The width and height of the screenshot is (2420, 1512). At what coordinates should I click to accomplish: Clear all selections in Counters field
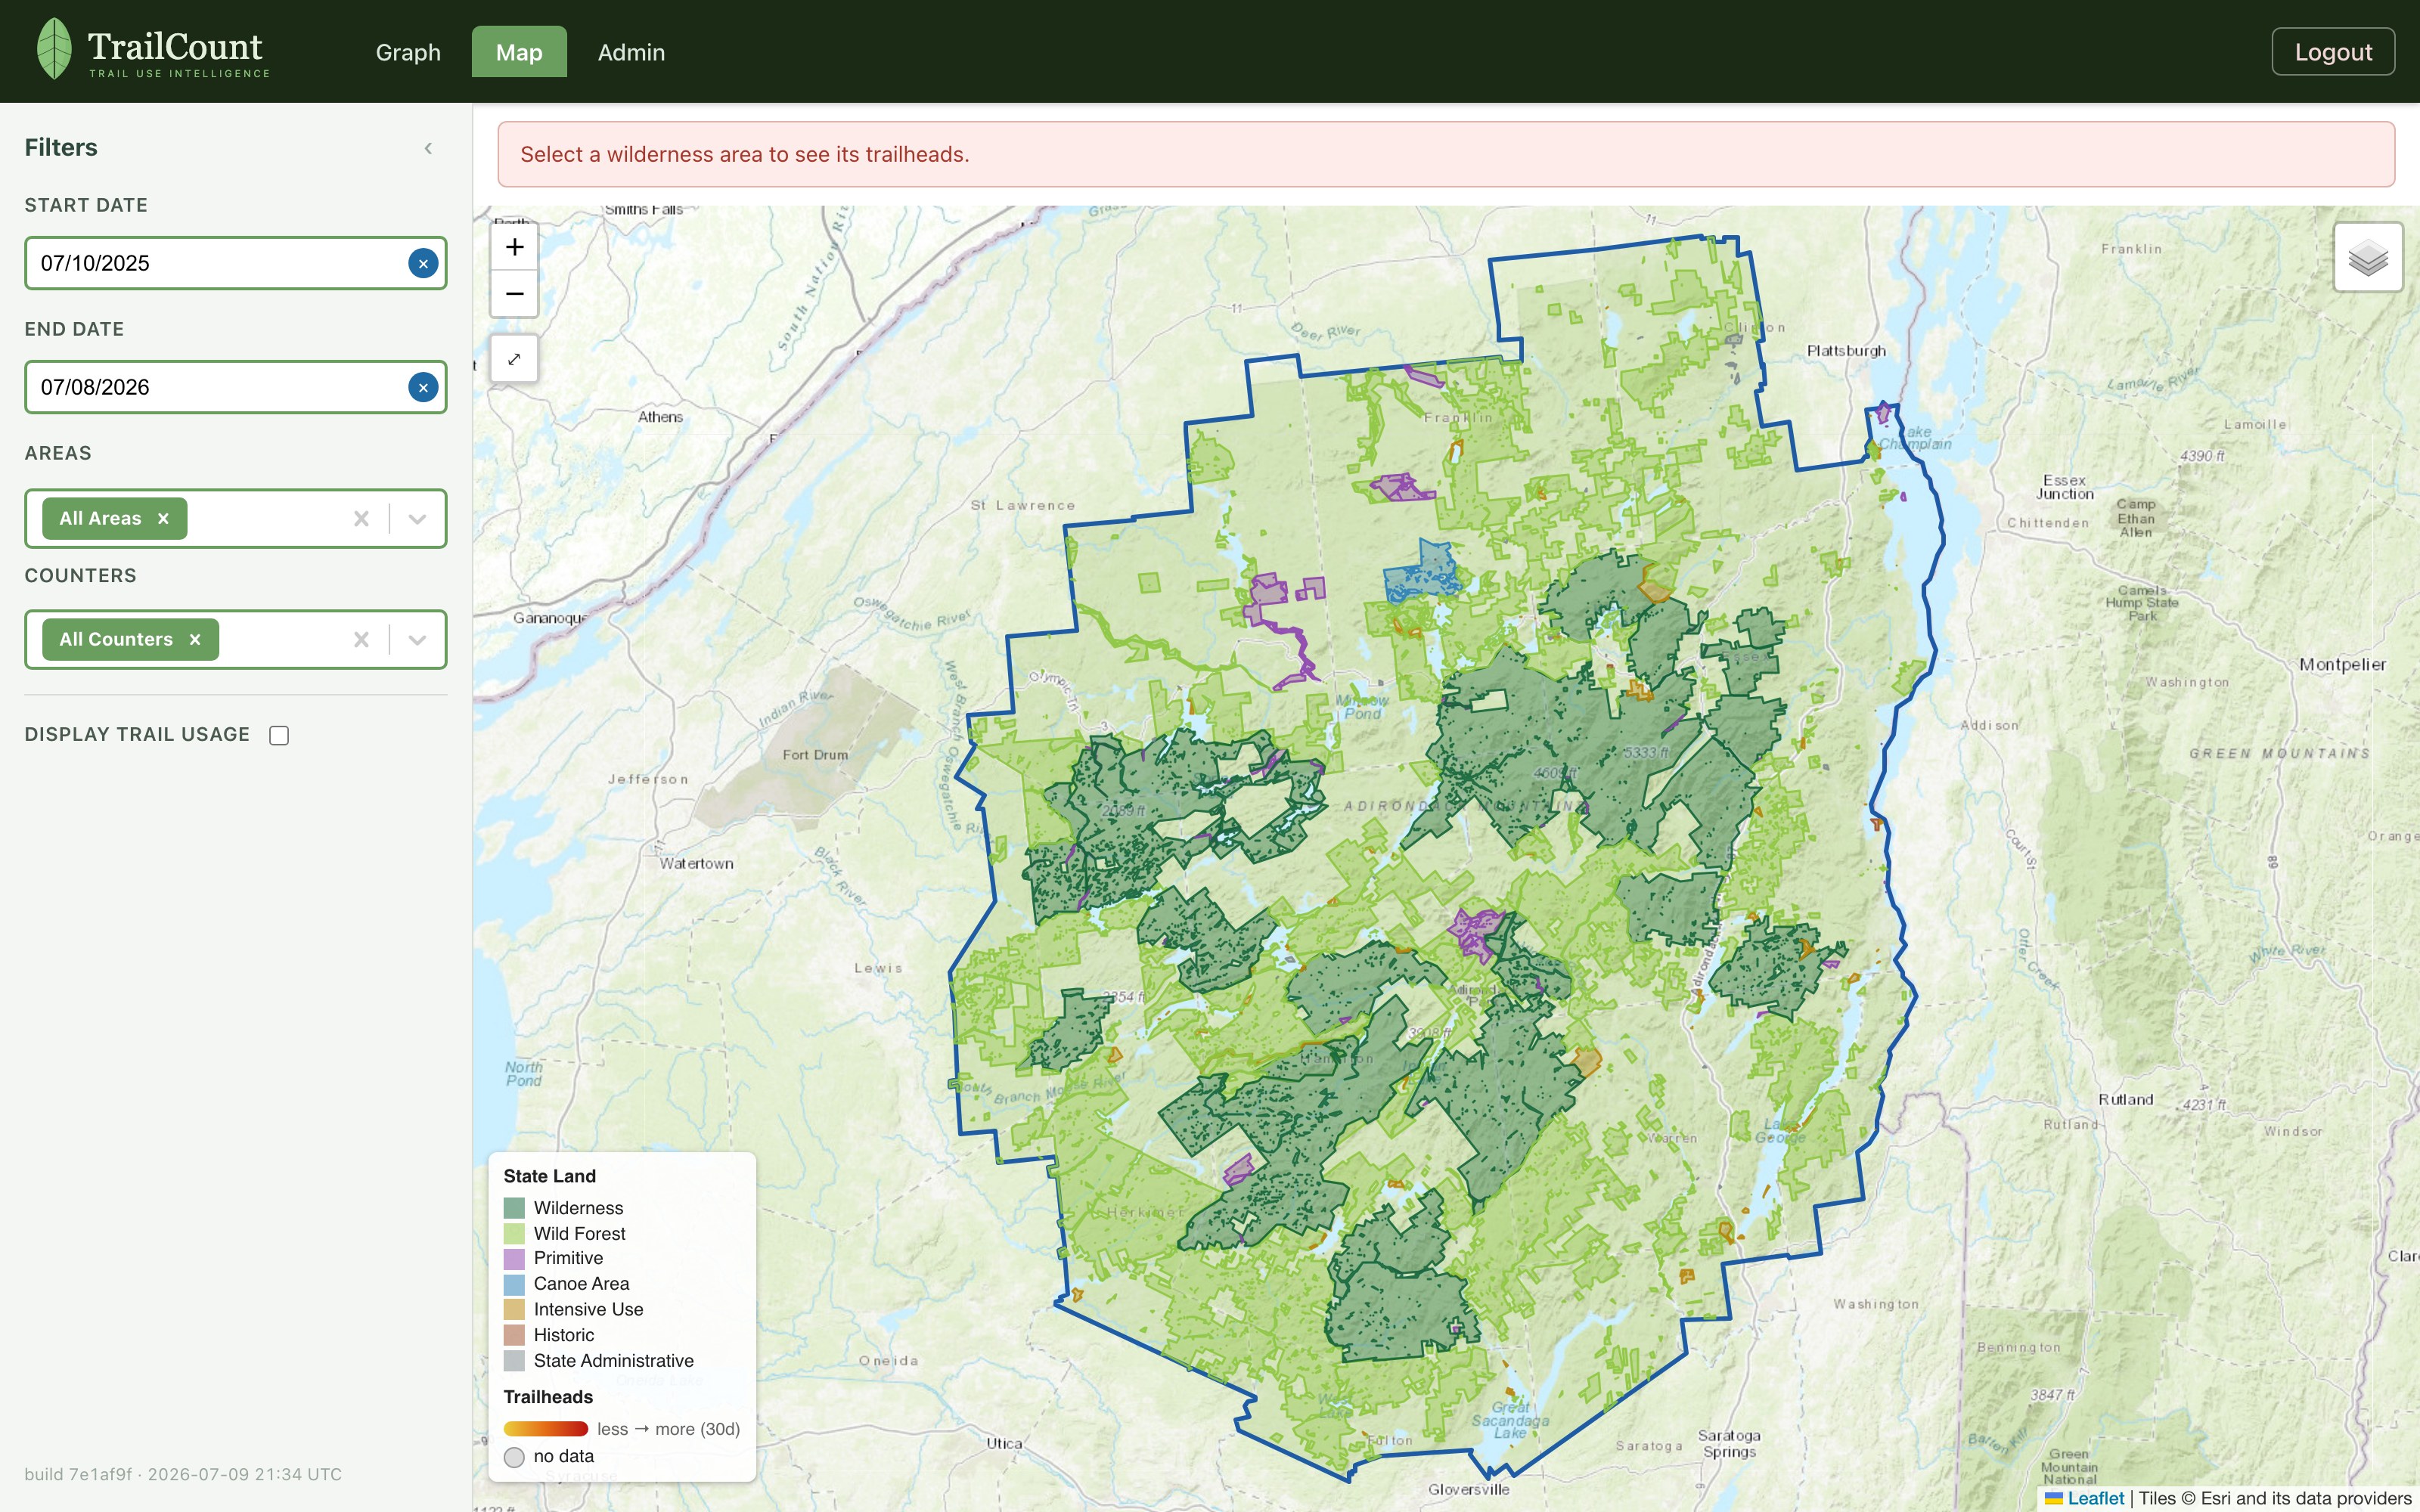(x=361, y=639)
